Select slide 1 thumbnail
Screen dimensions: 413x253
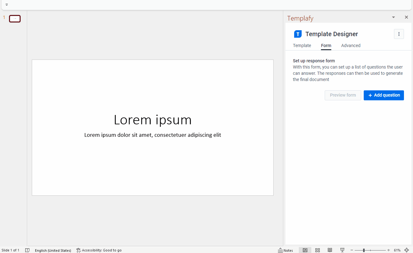point(15,19)
